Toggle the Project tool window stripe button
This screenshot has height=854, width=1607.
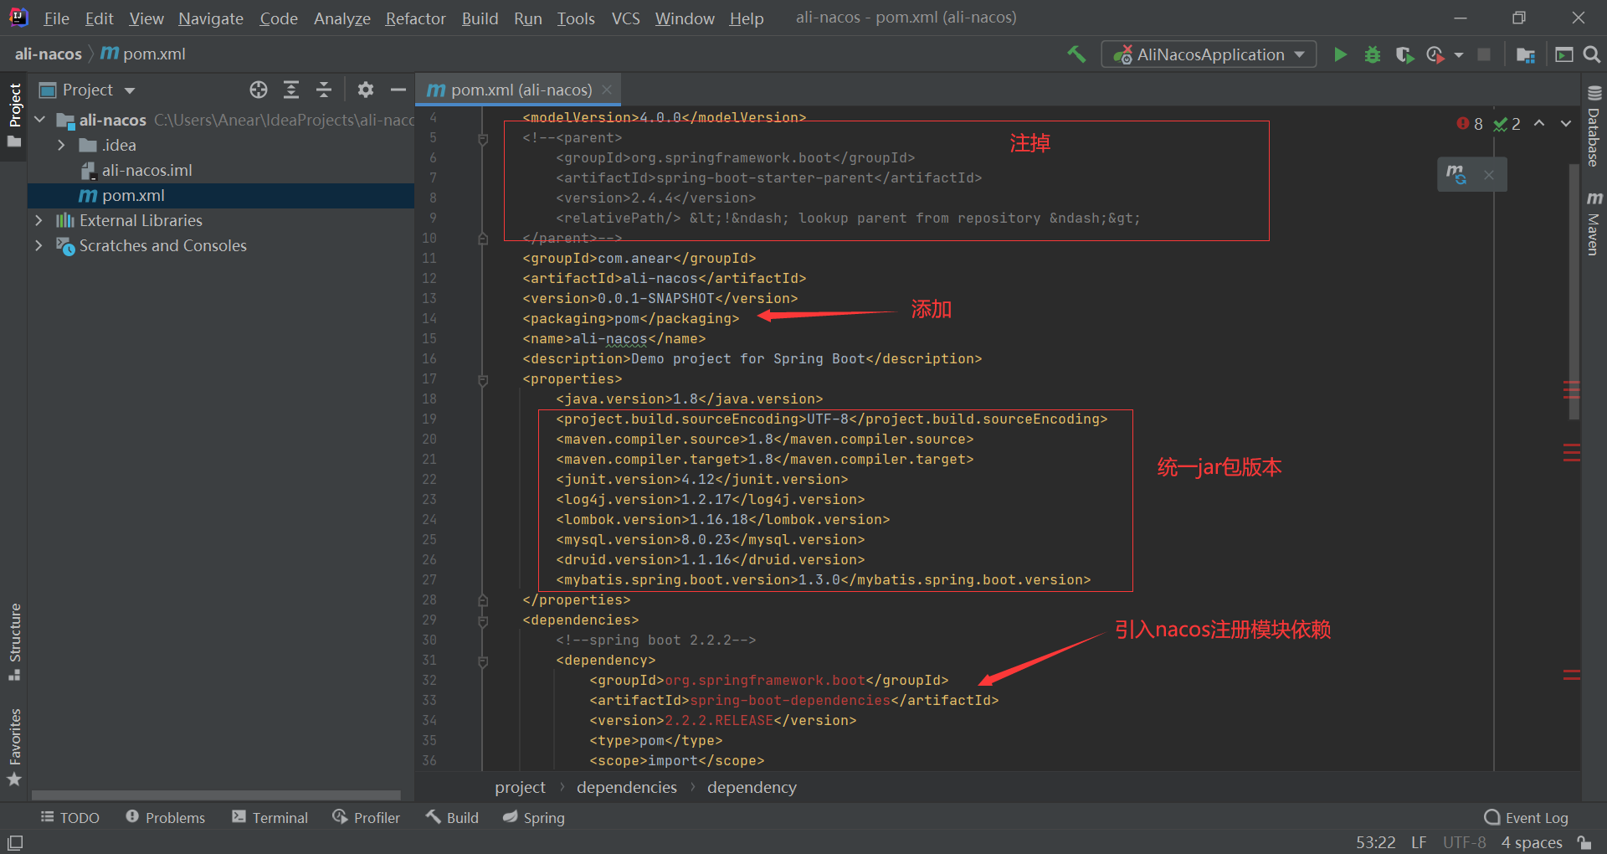coord(14,115)
